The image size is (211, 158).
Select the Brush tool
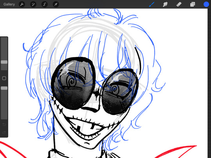[152, 4]
